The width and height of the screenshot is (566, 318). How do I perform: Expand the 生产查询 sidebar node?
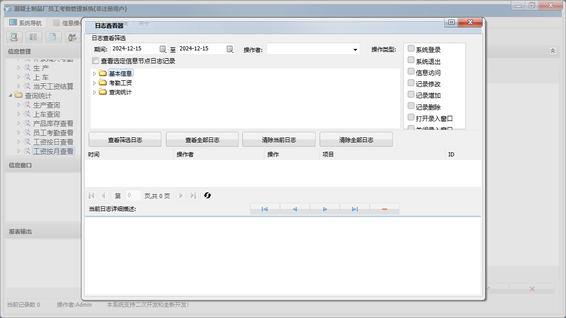point(19,105)
